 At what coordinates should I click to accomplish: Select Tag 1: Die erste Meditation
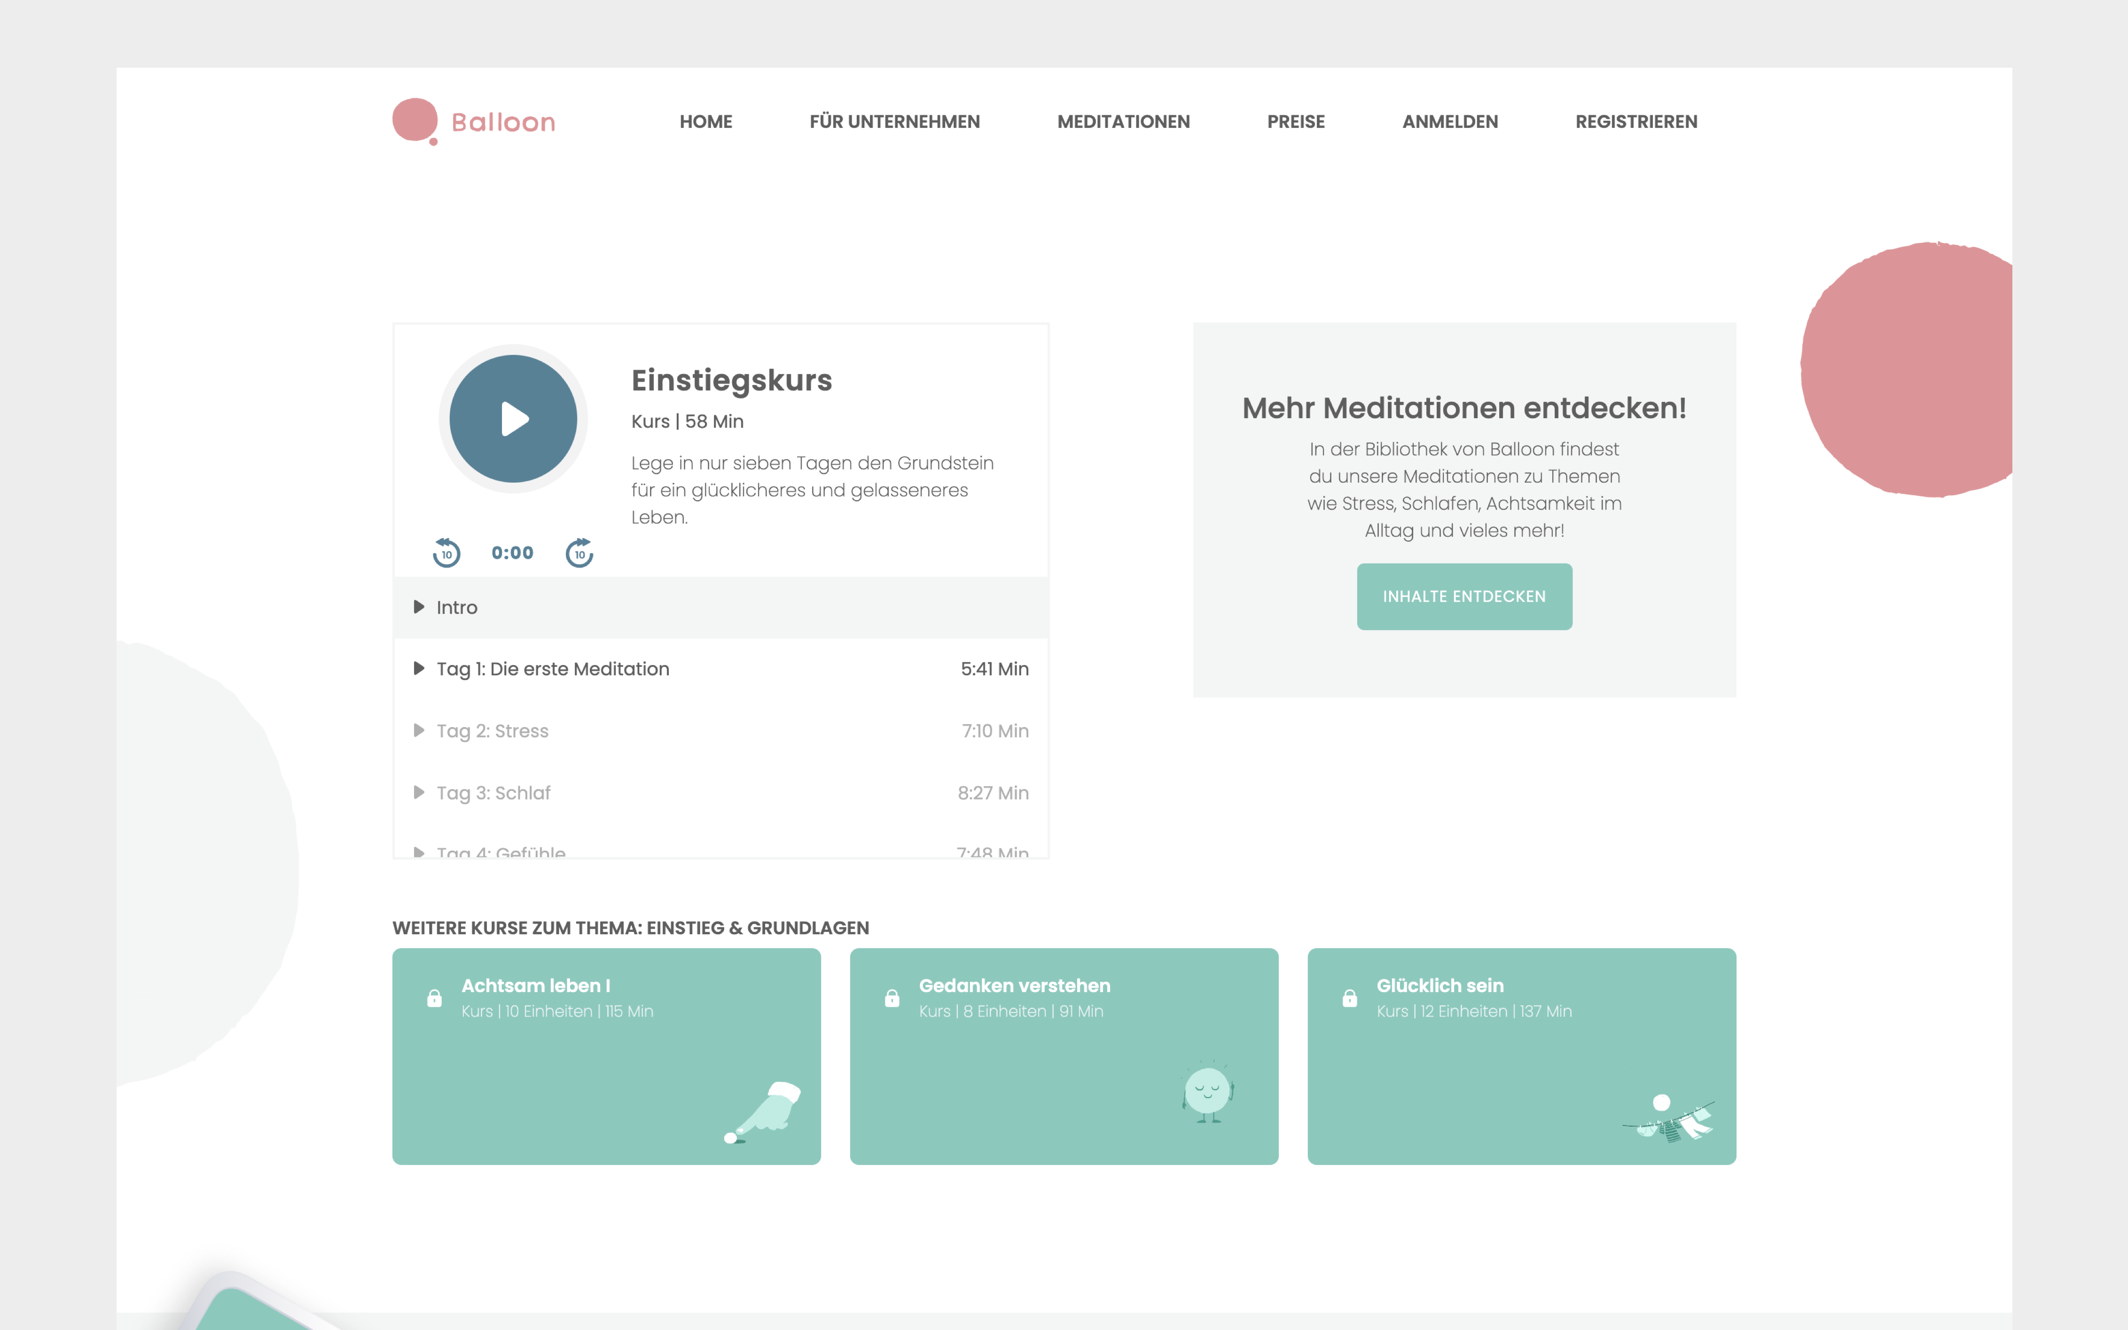[721, 668]
